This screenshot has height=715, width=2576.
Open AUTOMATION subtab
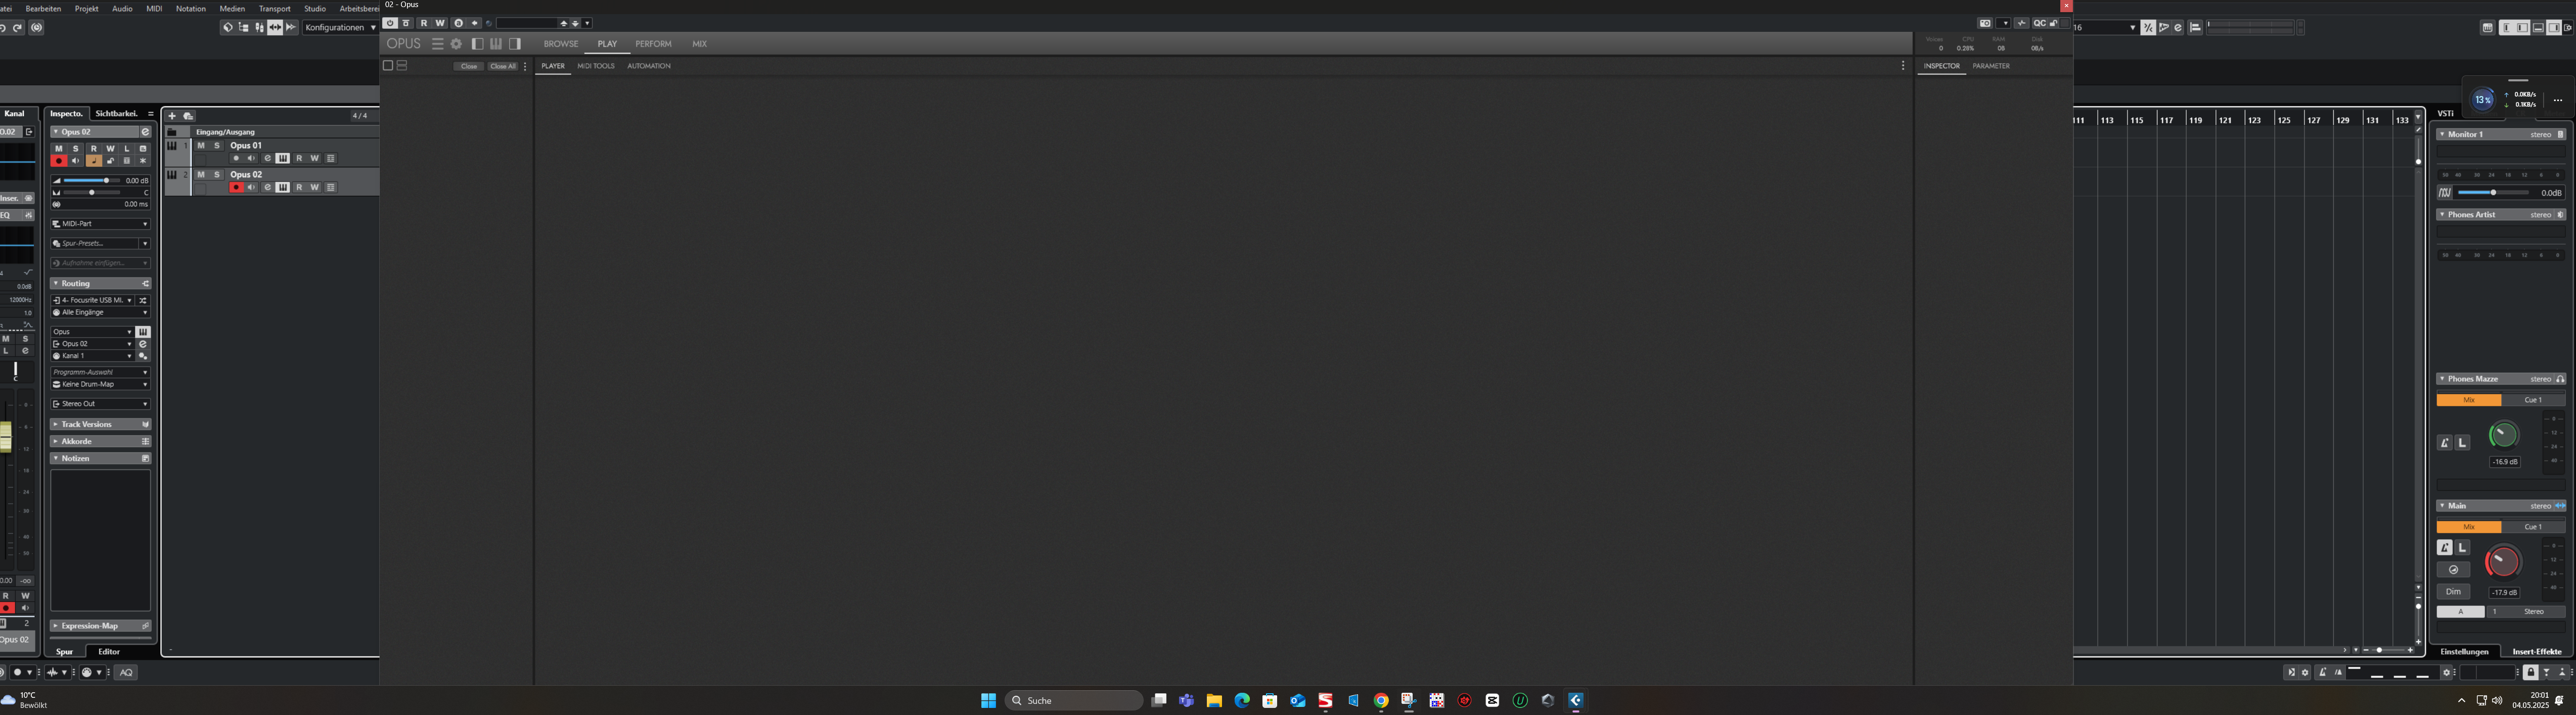click(649, 66)
